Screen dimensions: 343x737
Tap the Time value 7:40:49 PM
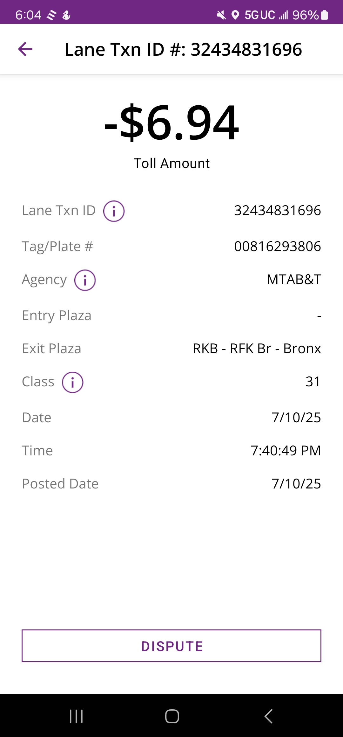tap(286, 451)
